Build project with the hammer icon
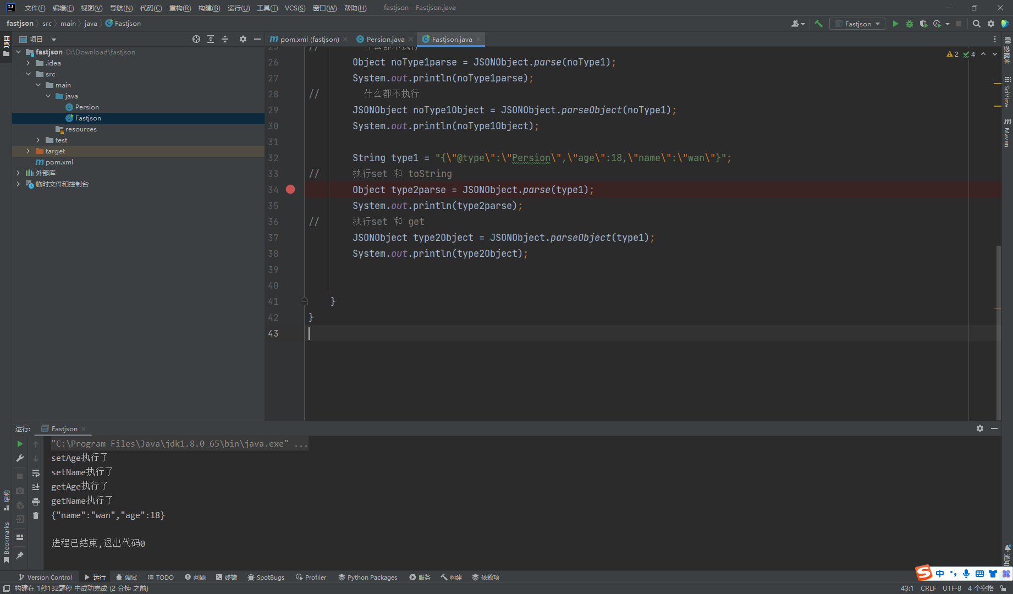1013x594 pixels. click(x=818, y=24)
